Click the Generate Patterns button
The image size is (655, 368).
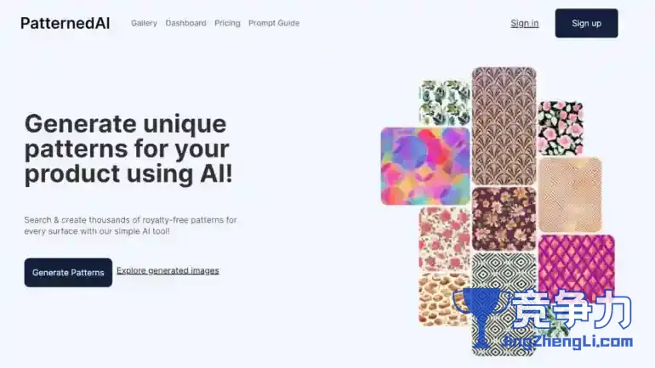(68, 273)
